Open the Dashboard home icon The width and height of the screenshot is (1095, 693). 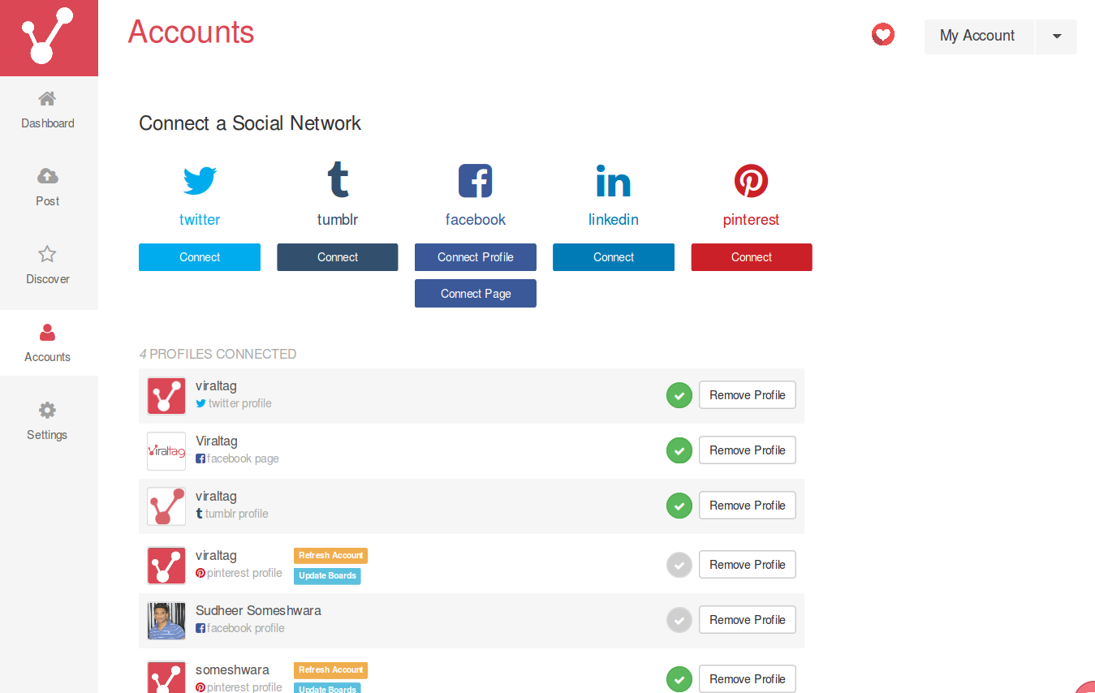(48, 99)
